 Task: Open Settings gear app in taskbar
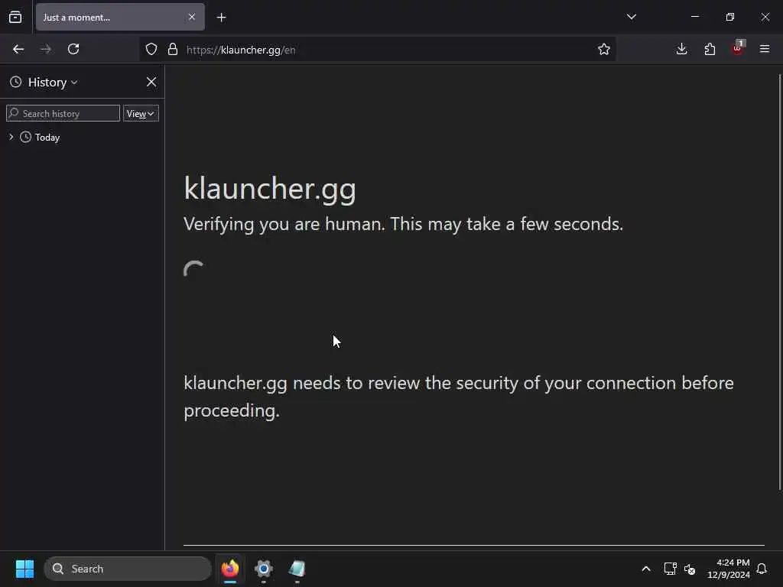(264, 569)
